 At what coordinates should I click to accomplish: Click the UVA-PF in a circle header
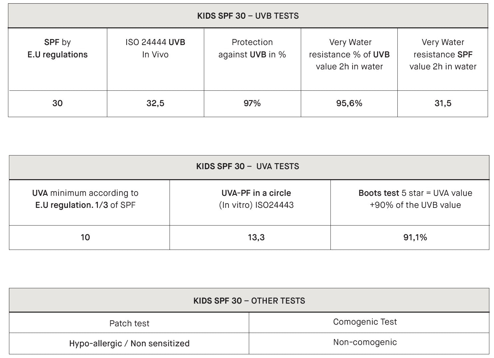pyautogui.click(x=256, y=199)
